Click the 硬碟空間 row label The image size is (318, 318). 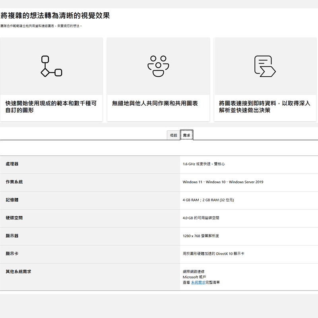click(x=14, y=217)
